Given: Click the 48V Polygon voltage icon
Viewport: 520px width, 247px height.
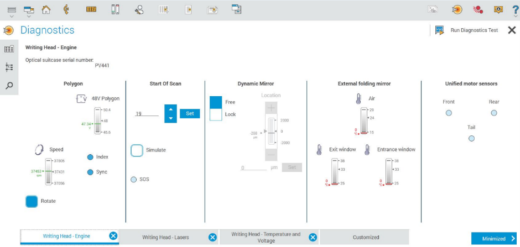Looking at the screenshot, I should tap(81, 99).
